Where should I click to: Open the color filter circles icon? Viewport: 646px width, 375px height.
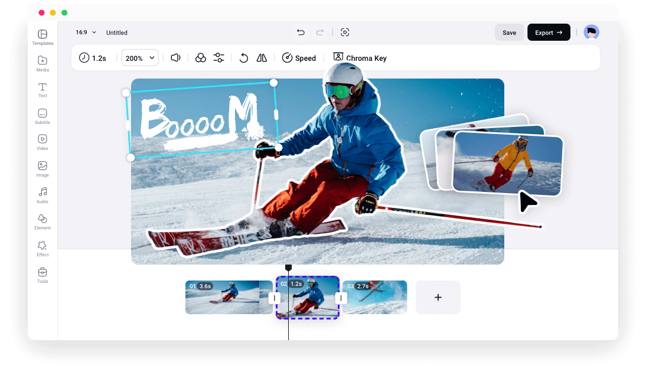201,58
